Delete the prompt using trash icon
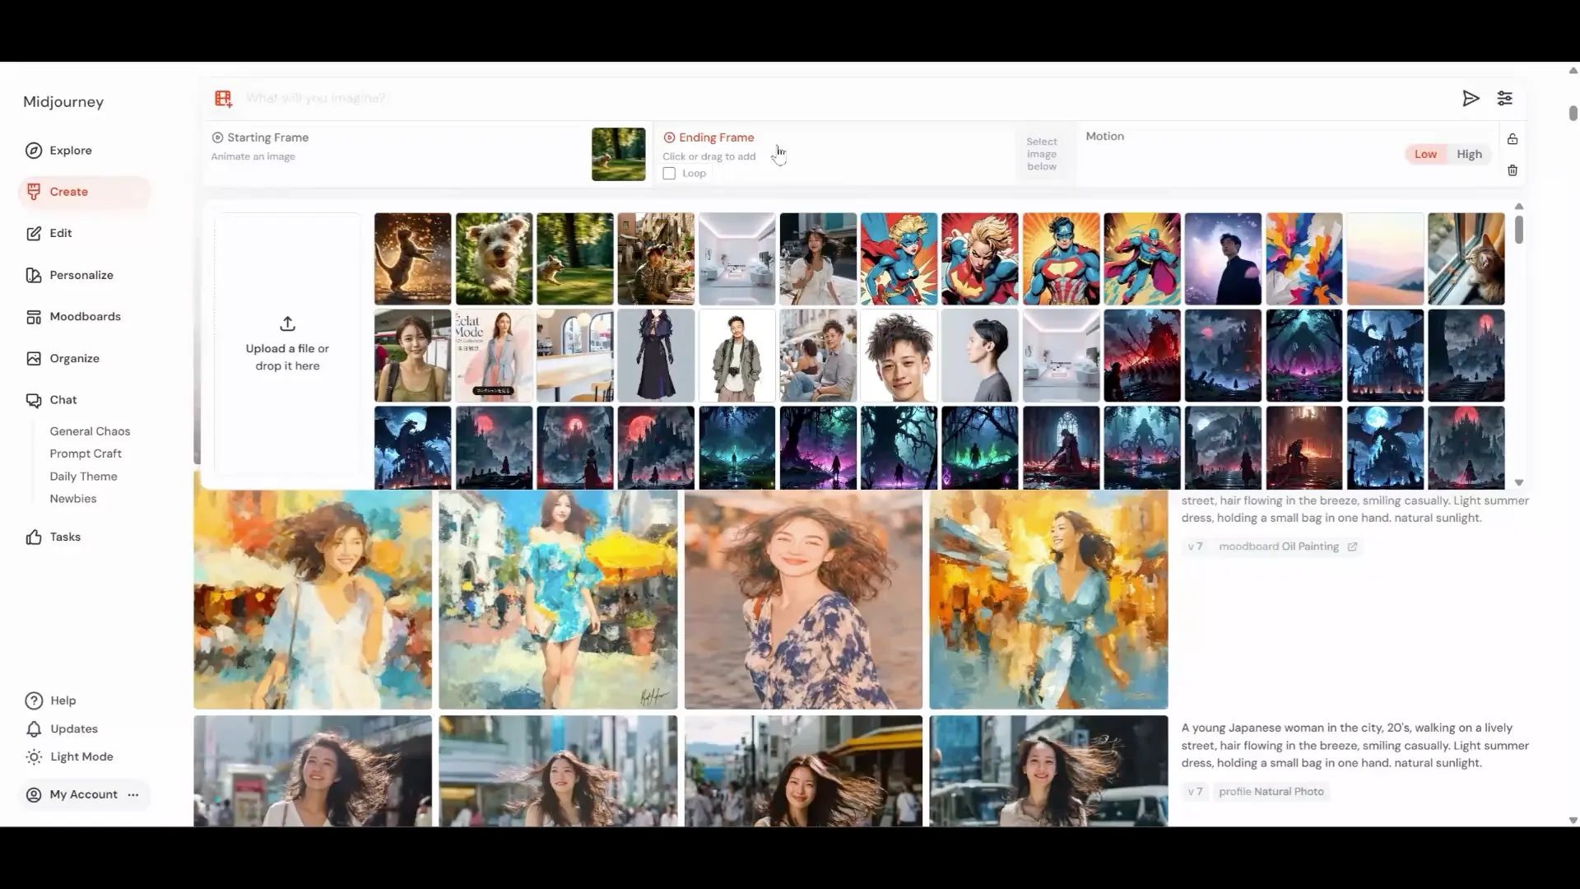The width and height of the screenshot is (1580, 889). pyautogui.click(x=1513, y=170)
